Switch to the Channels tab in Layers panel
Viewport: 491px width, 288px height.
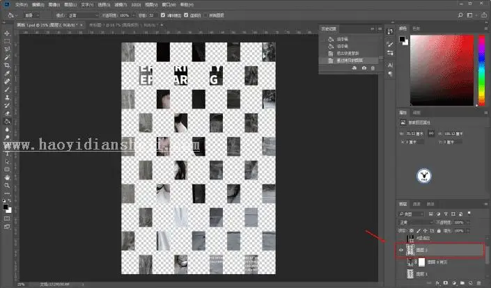point(416,204)
